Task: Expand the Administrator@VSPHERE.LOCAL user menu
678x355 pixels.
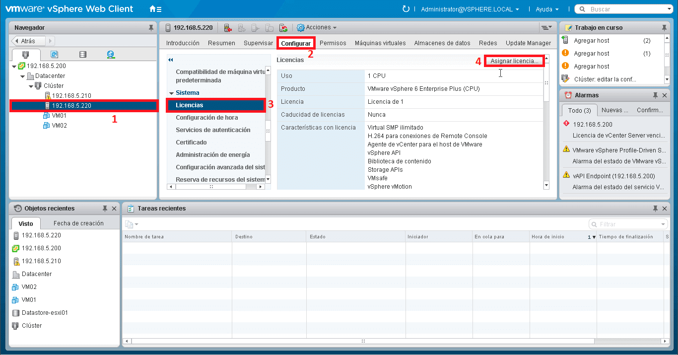Action: (x=469, y=9)
